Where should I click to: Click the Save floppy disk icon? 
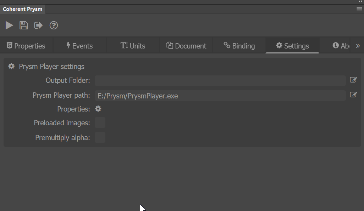[x=23, y=25]
